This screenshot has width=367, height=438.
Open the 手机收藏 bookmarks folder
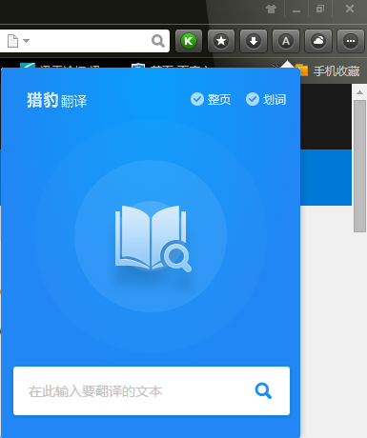pos(327,70)
